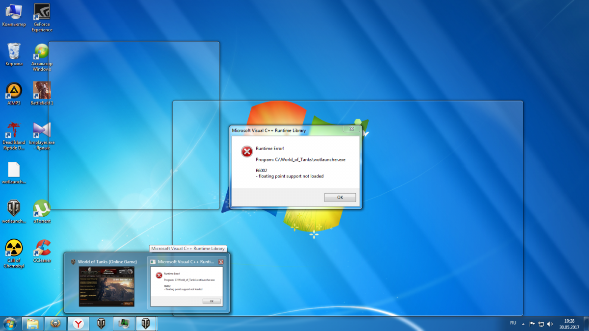Select the uTorrent desktop shortcut
The height and width of the screenshot is (331, 589).
click(42, 211)
